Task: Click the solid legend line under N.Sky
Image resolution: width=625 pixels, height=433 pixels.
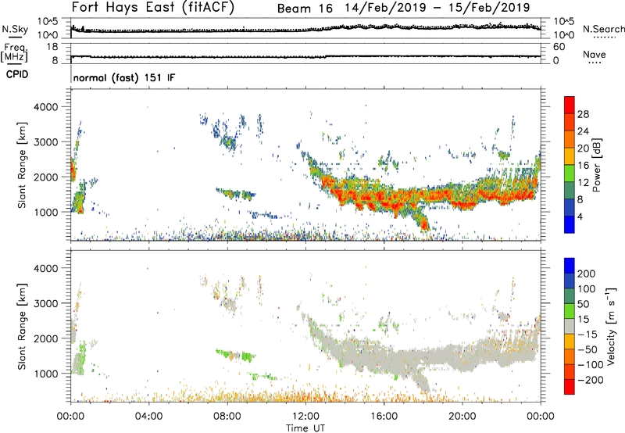Action: point(15,38)
